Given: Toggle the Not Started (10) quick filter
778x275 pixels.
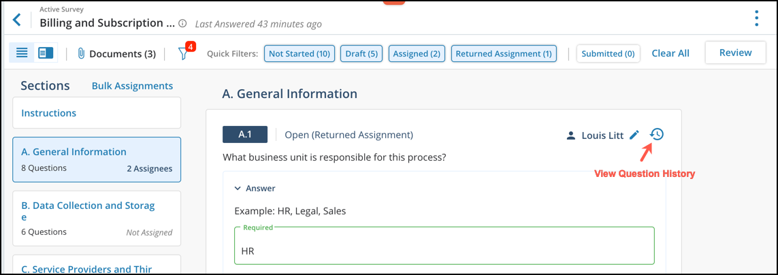Looking at the screenshot, I should (299, 54).
